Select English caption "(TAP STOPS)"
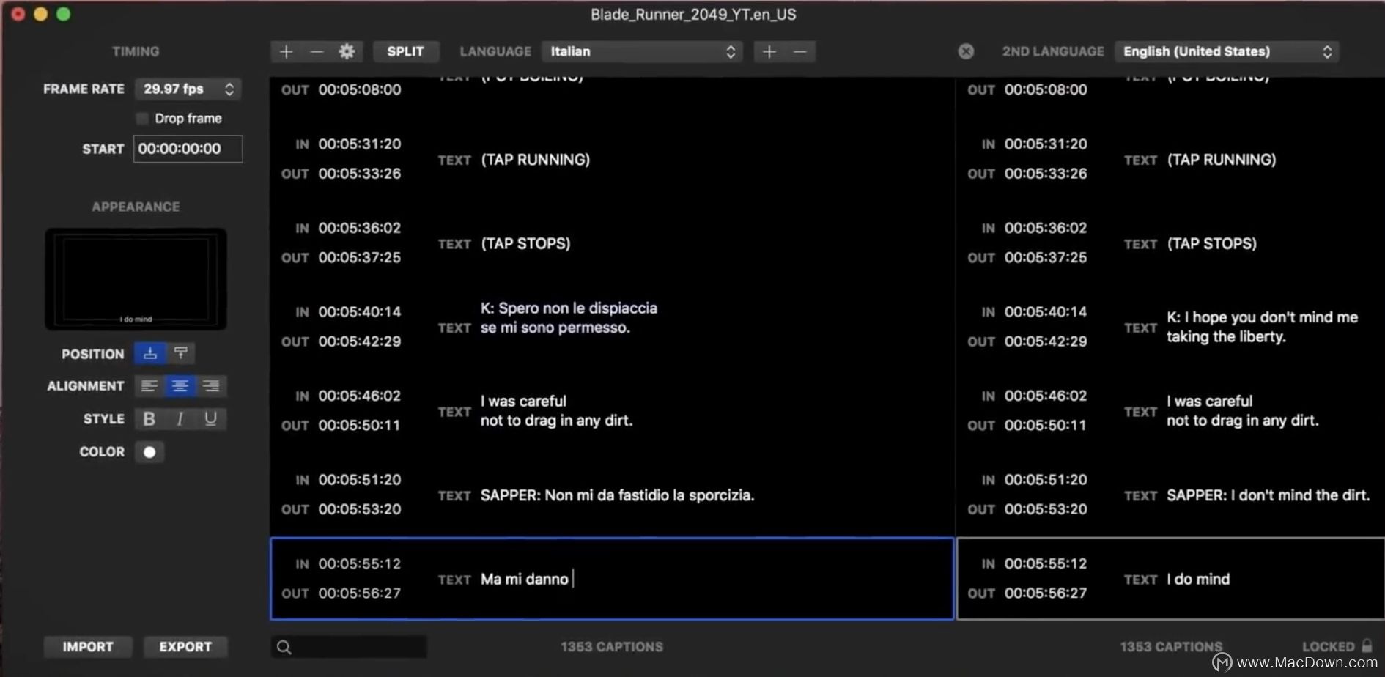The width and height of the screenshot is (1385, 677). pyautogui.click(x=1211, y=243)
